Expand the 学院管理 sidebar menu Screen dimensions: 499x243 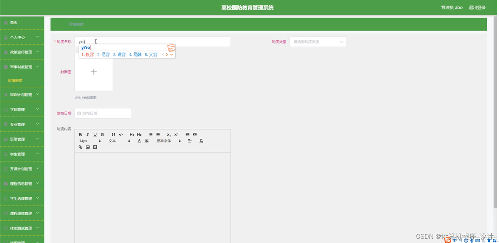click(x=22, y=109)
